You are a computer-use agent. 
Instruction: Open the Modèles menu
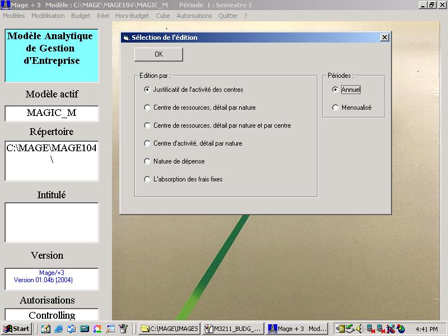(x=13, y=16)
